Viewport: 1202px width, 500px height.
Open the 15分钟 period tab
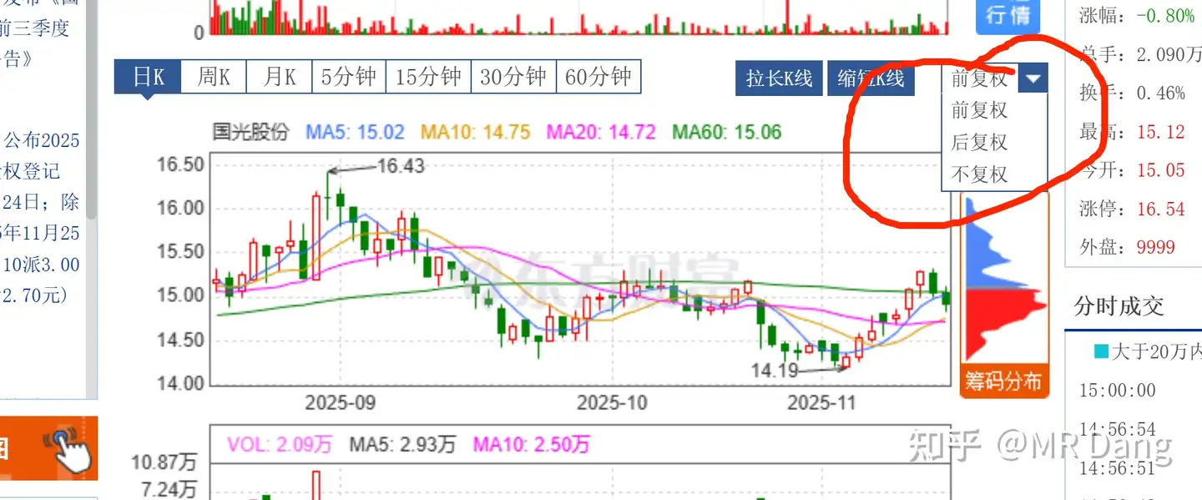tap(428, 78)
